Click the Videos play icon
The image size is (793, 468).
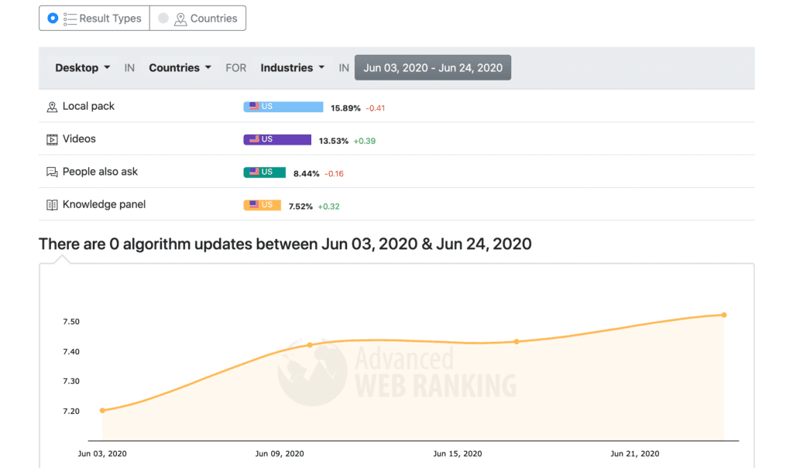[x=52, y=139]
